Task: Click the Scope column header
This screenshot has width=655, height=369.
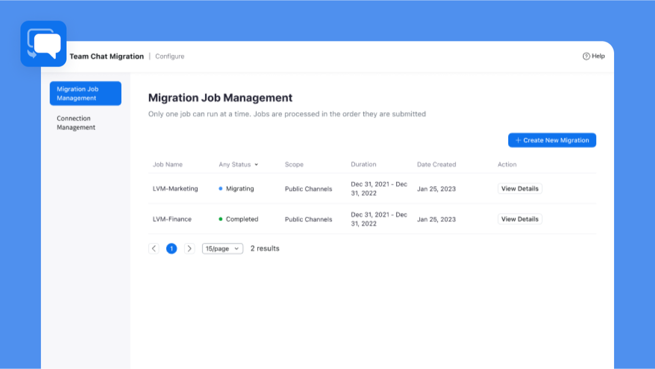Action: 294,165
